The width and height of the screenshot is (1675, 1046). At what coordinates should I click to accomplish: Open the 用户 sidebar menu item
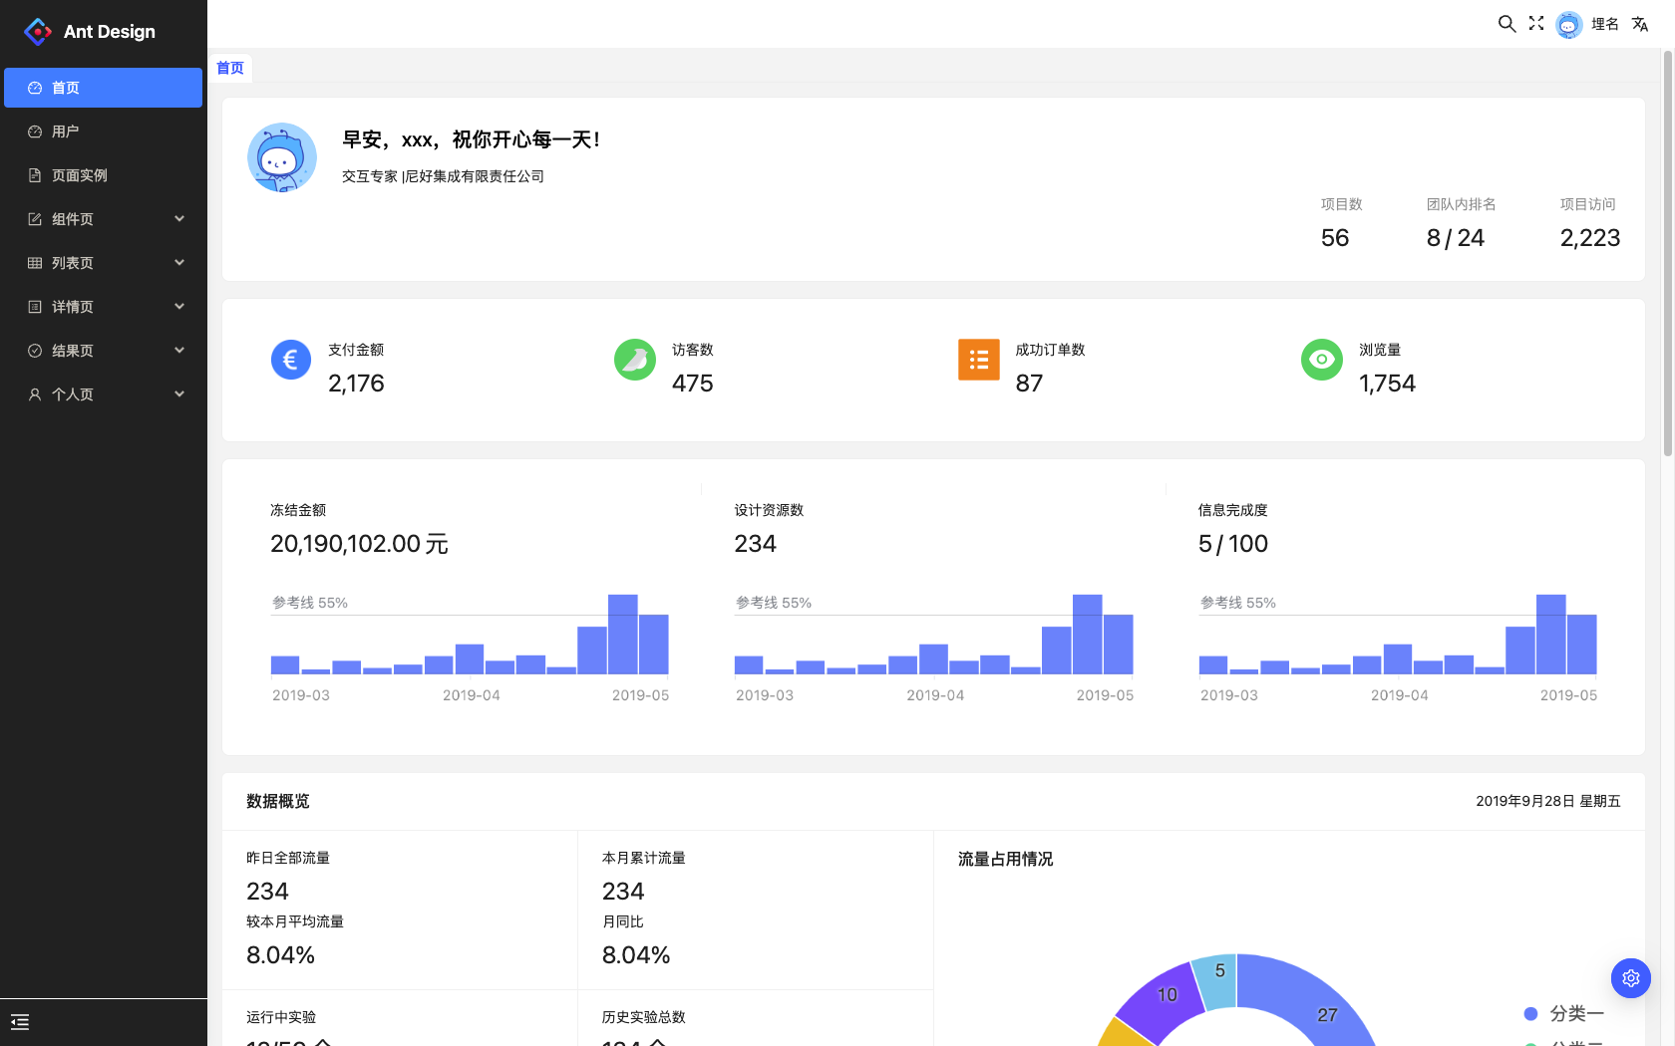(104, 131)
